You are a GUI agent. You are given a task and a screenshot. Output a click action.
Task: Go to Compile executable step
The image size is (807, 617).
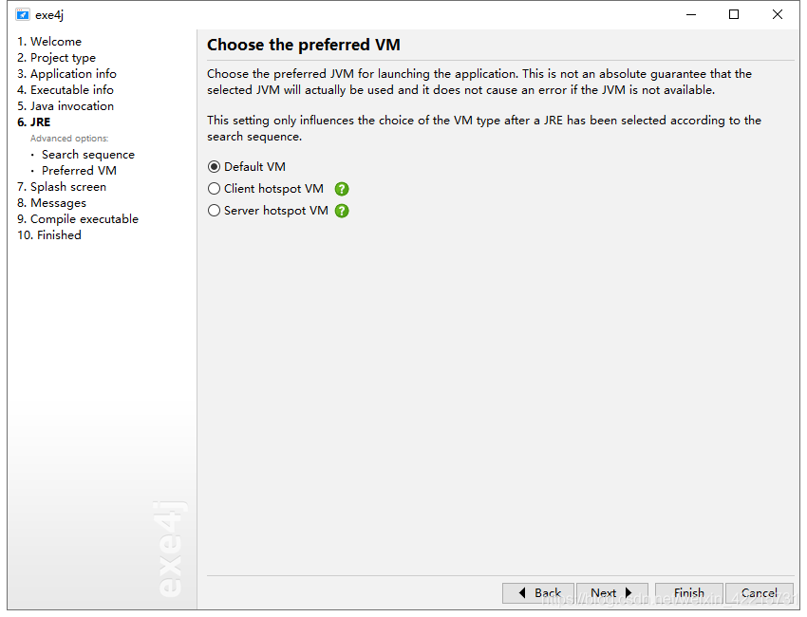point(78,219)
